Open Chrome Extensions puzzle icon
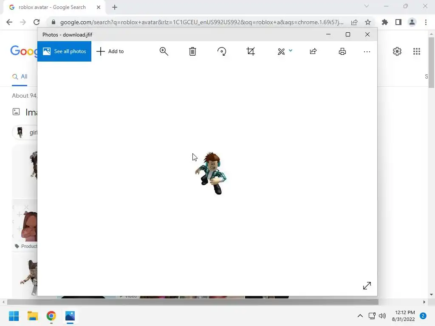This screenshot has height=326, width=435. click(385, 22)
